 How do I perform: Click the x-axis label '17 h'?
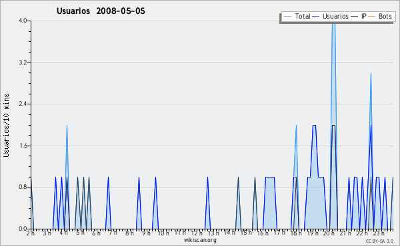[279, 233]
